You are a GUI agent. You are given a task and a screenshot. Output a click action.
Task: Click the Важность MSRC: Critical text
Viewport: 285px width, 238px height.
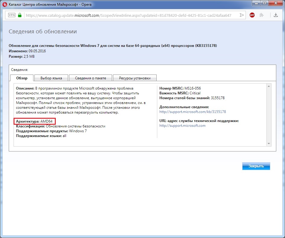pos(180,93)
